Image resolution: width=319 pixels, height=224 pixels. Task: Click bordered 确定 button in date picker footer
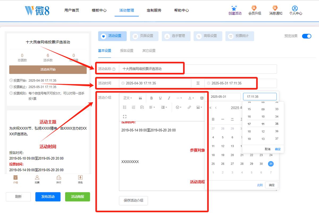272,185
